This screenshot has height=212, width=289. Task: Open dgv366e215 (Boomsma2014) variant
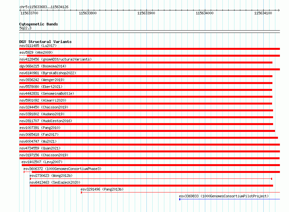[43, 66]
